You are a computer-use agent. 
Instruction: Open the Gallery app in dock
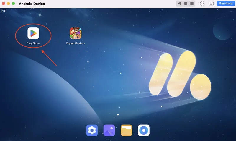109,130
